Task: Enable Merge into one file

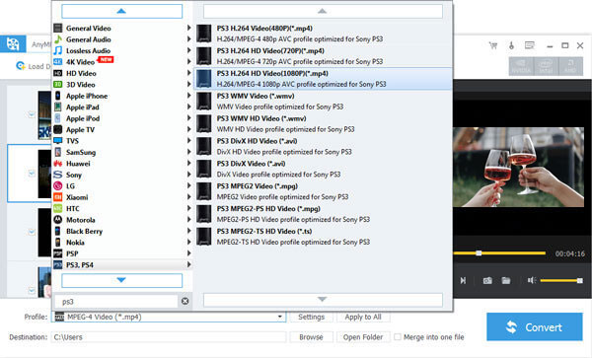Action: [x=398, y=337]
